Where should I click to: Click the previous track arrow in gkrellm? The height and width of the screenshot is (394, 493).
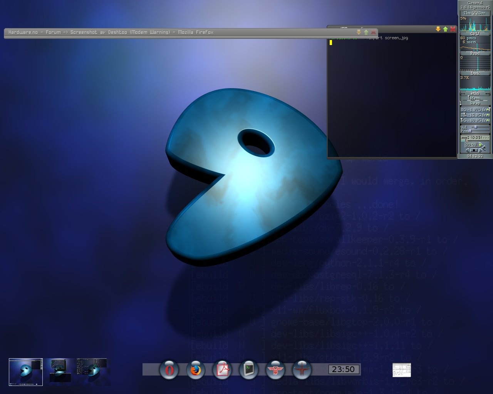coord(468,150)
